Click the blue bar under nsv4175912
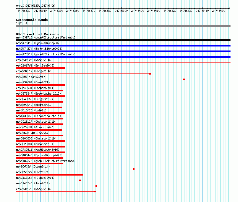 pyautogui.click(x=123, y=57)
